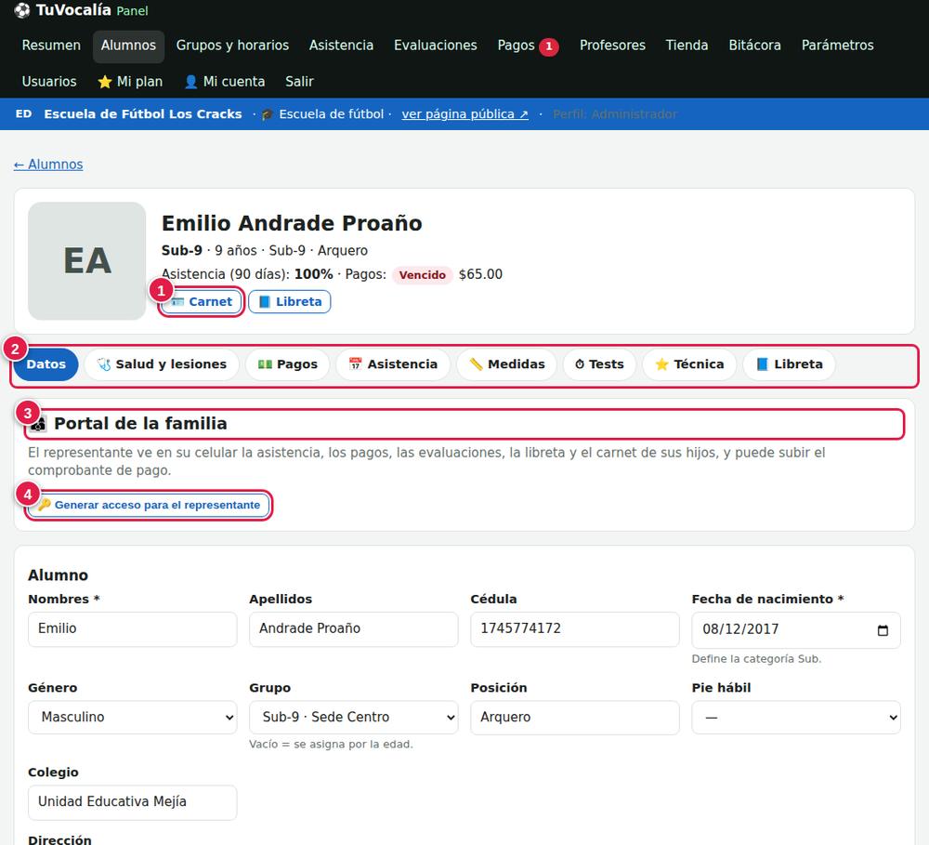Go back via the Alumnos link
The image size is (929, 845).
(48, 165)
